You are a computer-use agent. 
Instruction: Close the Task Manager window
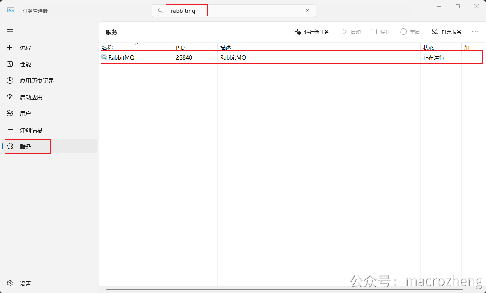(x=477, y=6)
